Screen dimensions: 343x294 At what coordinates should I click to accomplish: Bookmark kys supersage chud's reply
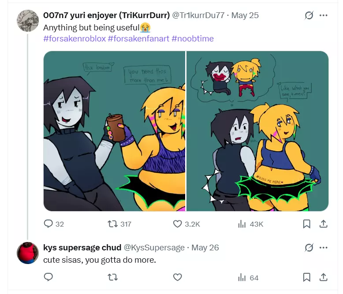point(307,277)
